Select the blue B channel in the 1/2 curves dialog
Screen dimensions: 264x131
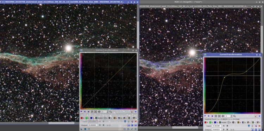coord(92,118)
